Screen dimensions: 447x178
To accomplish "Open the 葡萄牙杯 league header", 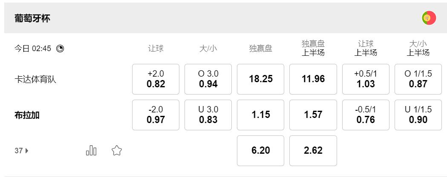I will coord(32,19).
